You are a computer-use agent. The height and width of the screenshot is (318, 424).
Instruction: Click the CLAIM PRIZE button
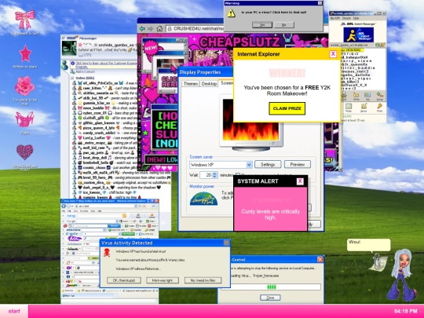[x=287, y=108]
